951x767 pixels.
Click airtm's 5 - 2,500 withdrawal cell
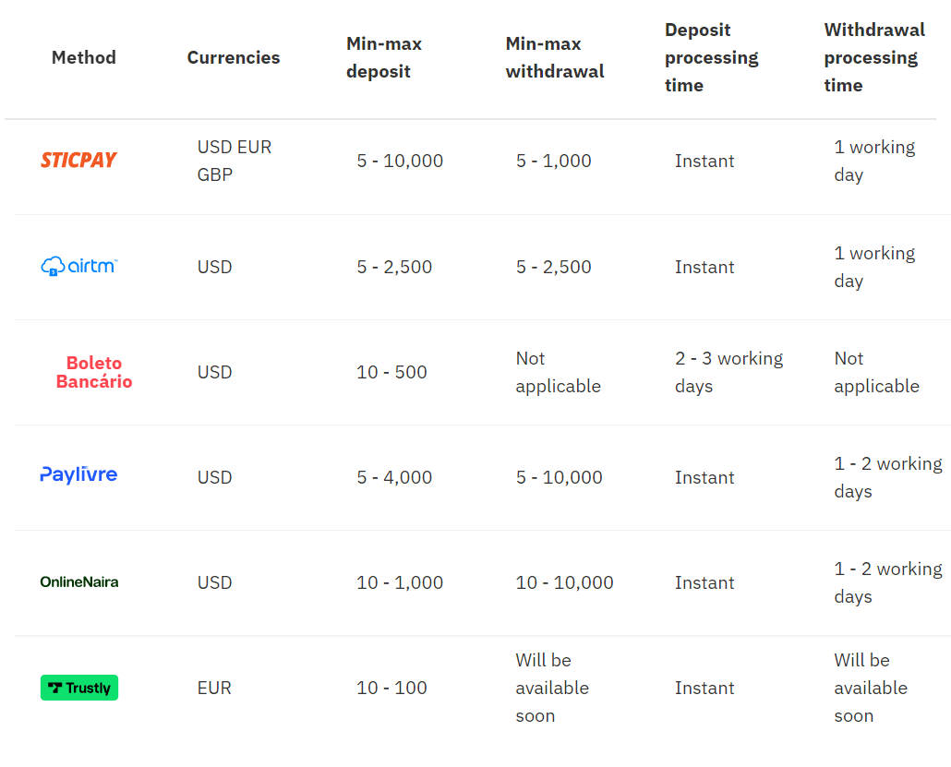[553, 267]
